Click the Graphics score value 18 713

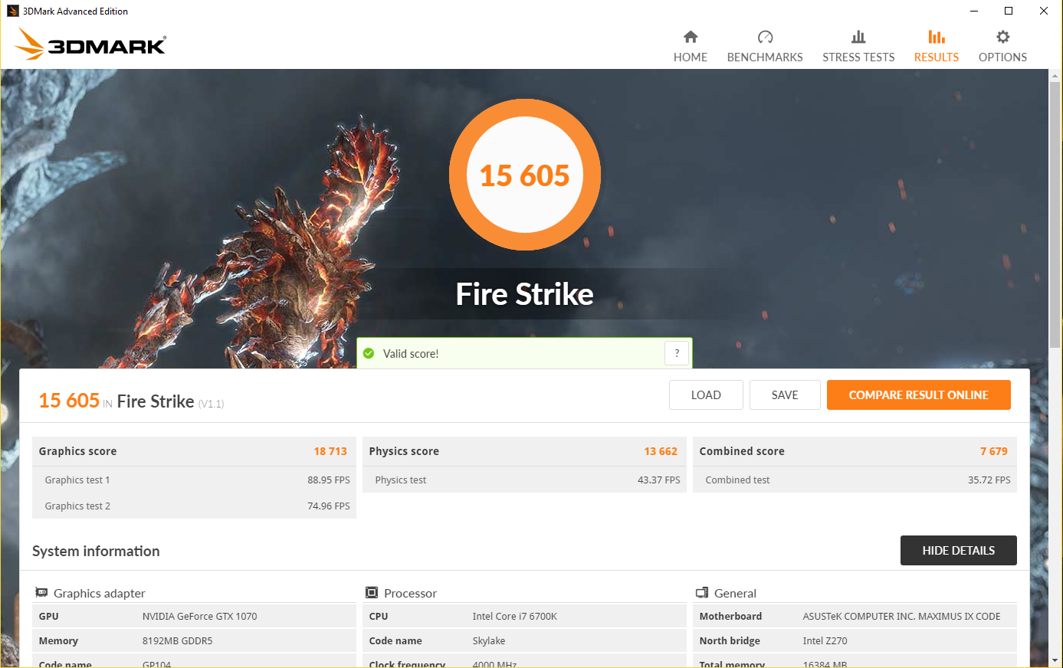click(330, 451)
